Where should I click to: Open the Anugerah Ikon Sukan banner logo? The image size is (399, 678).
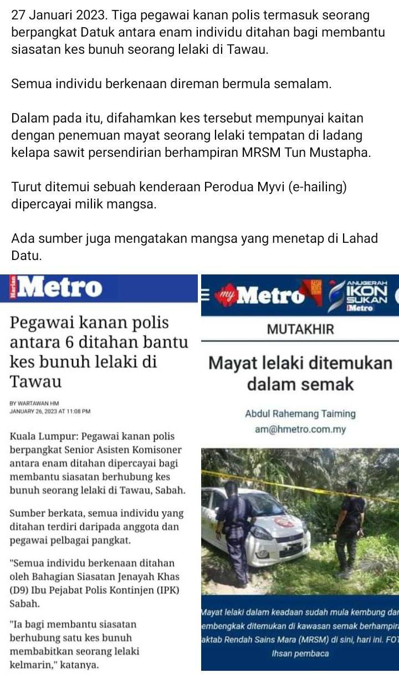362,294
